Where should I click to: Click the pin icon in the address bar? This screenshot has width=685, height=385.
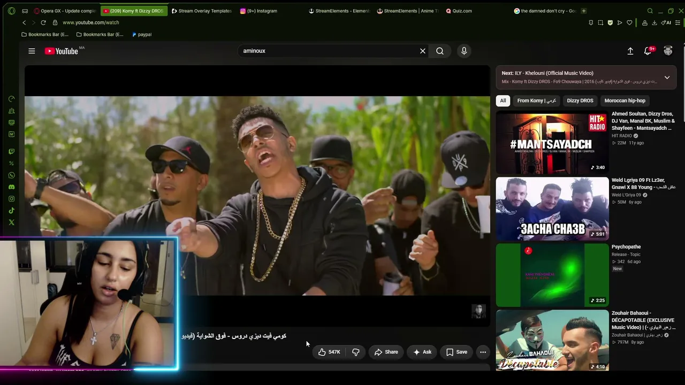[591, 22]
